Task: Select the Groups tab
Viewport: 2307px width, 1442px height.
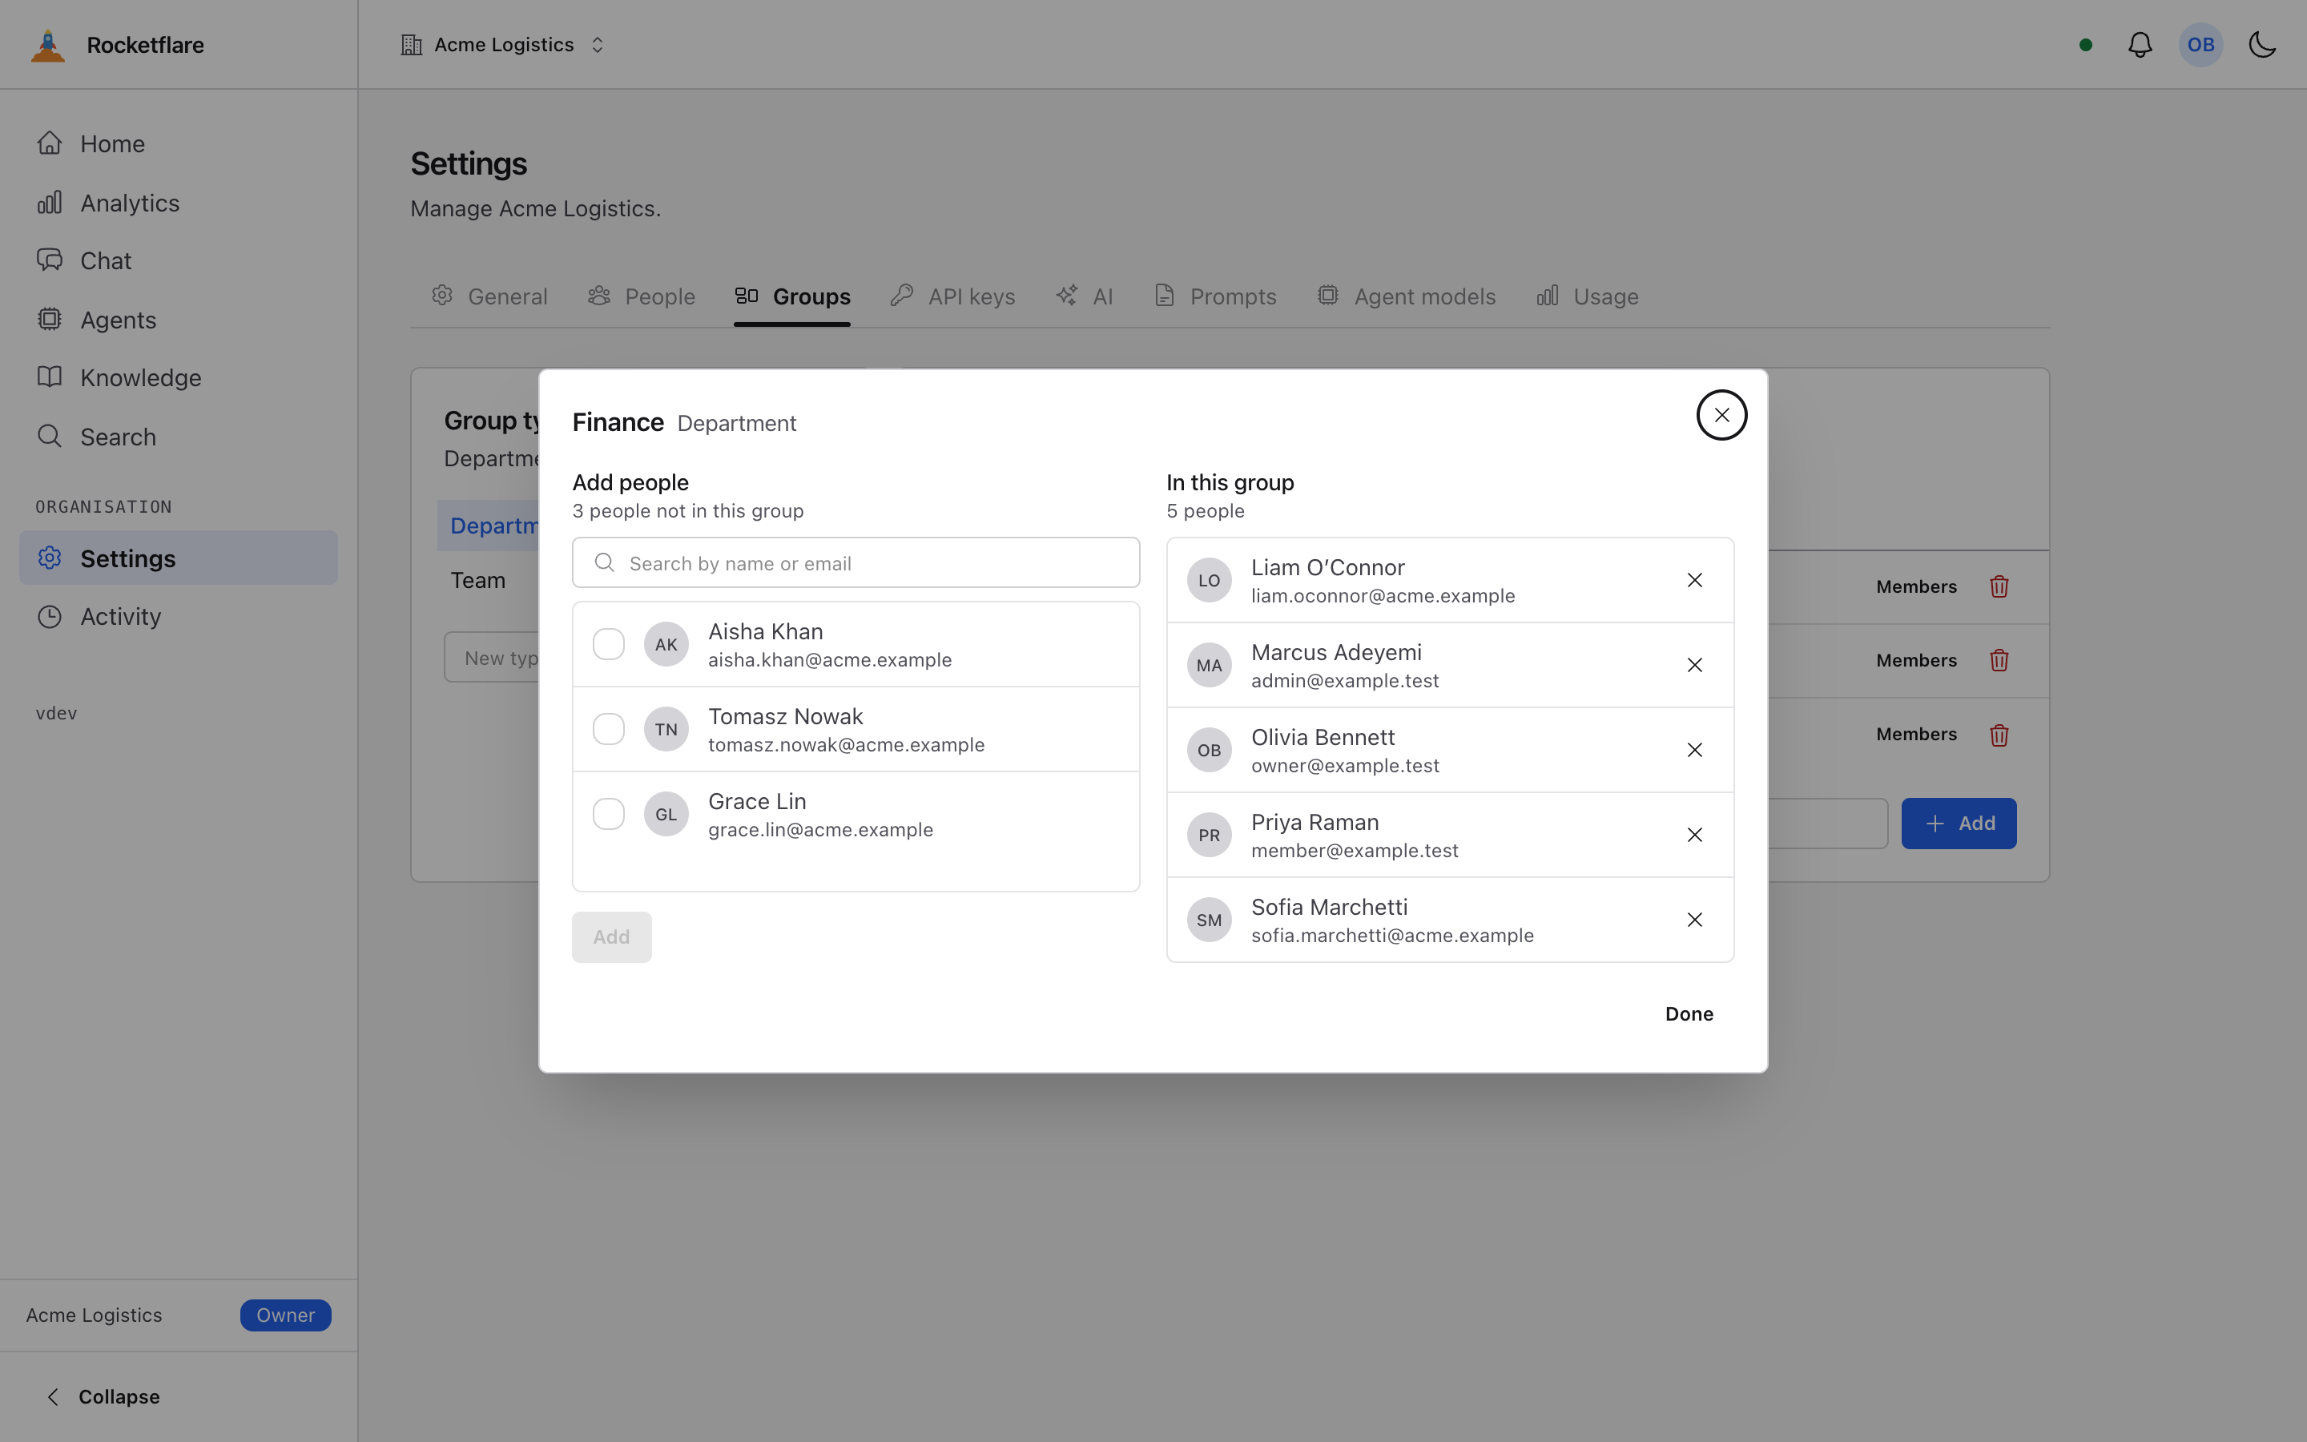Action: click(x=792, y=296)
